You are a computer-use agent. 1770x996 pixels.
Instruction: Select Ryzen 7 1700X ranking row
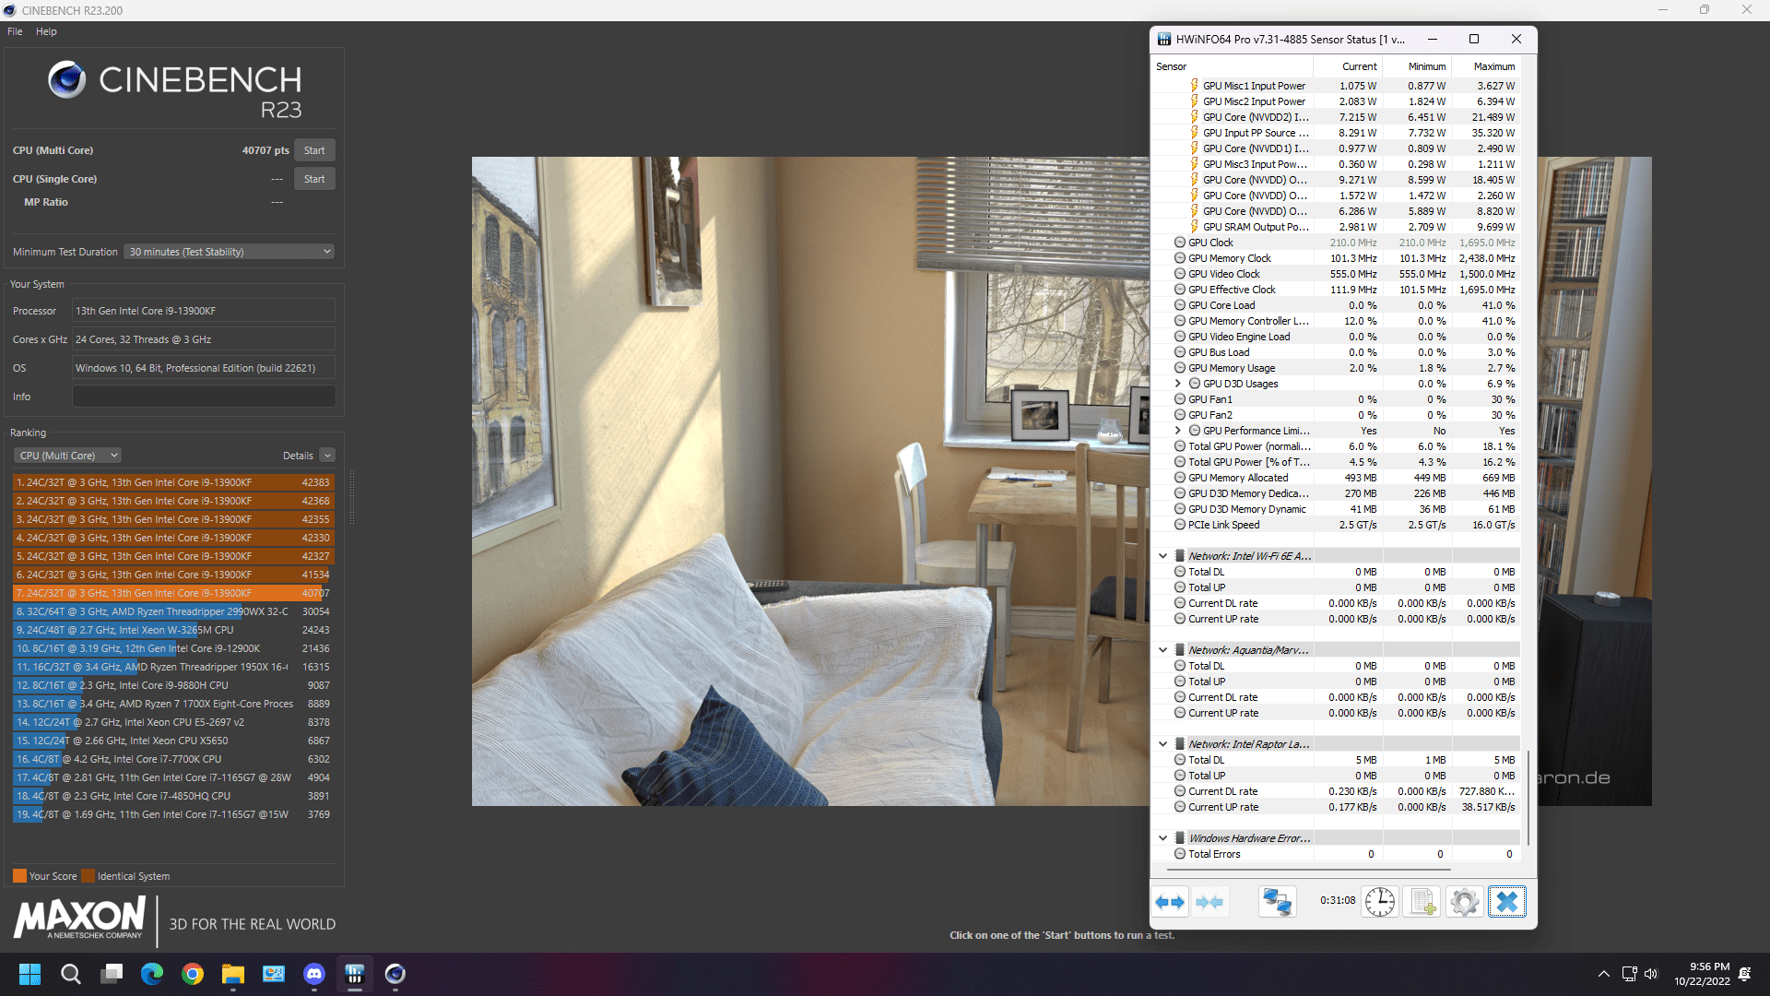[x=173, y=704]
